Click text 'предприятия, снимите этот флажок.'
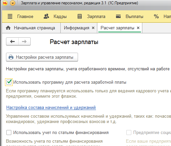The image size is (171, 146). tap(41, 96)
